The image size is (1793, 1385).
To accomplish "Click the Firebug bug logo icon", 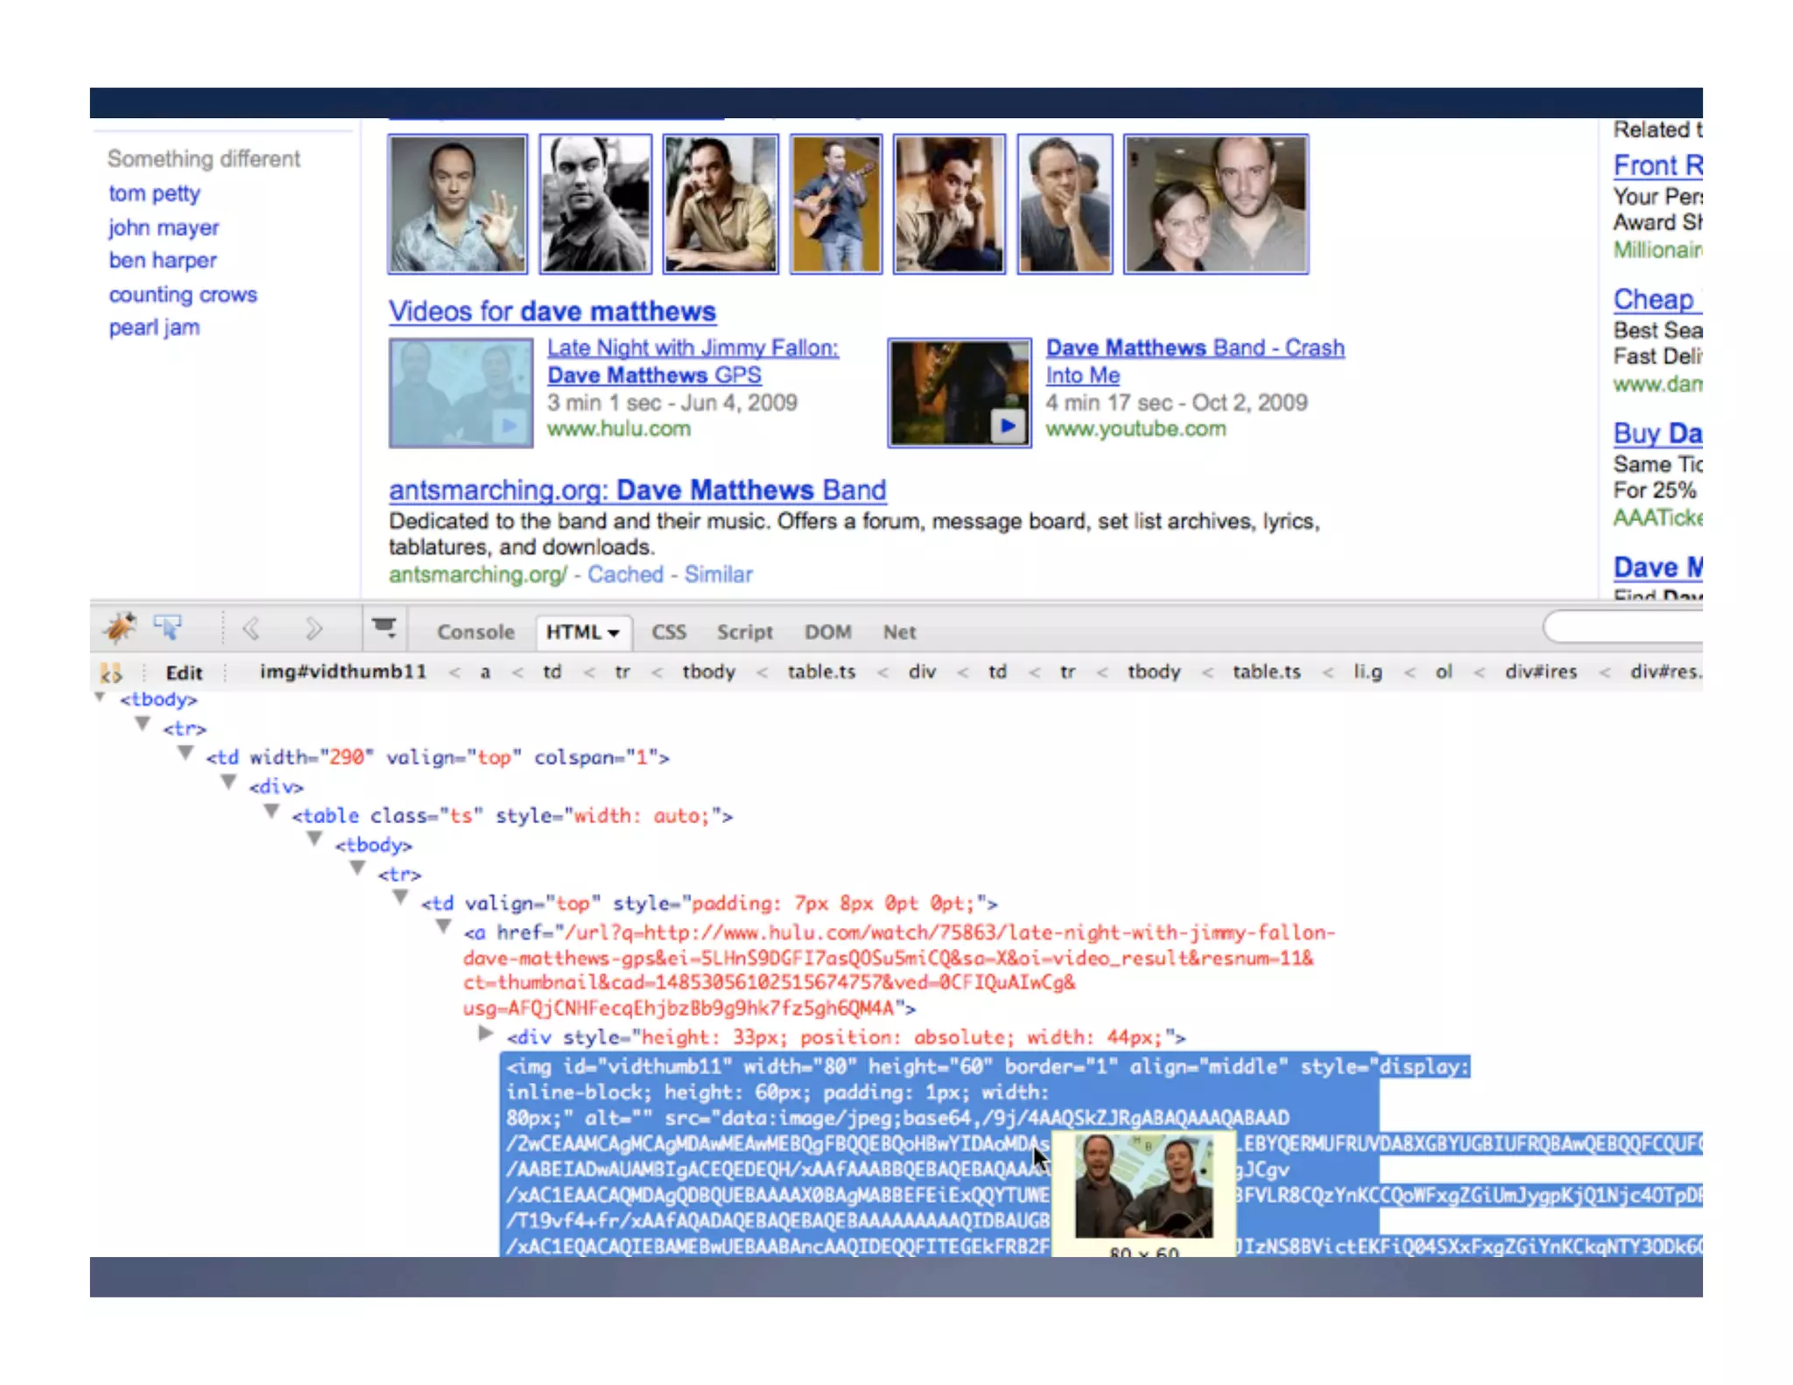I will [119, 628].
